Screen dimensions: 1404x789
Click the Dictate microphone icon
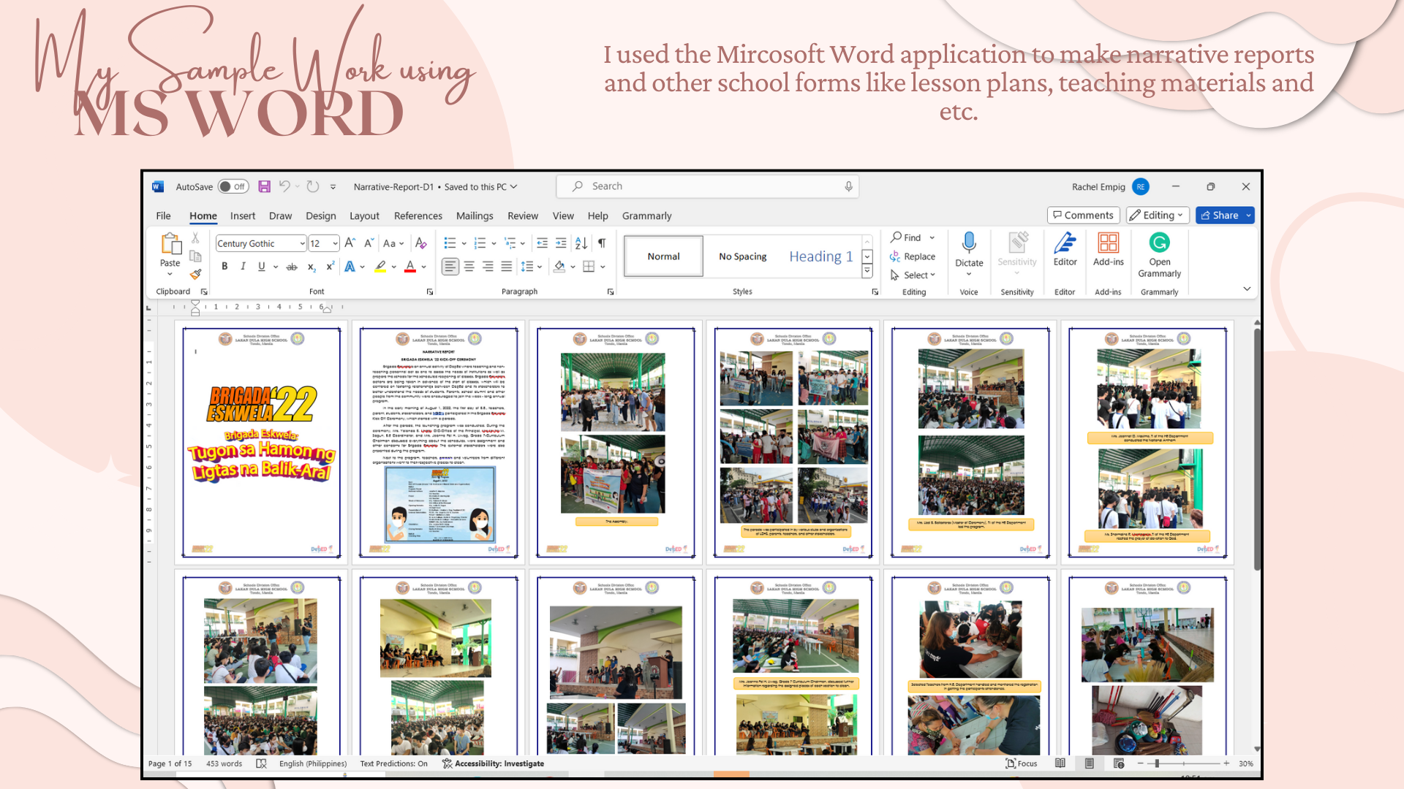click(x=969, y=243)
